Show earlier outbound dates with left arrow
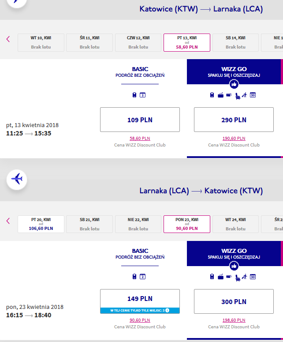 tap(8, 39)
